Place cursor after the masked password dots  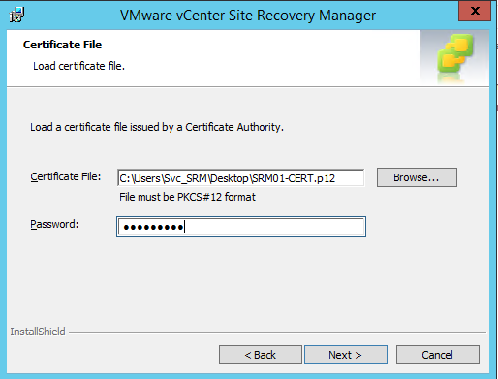tap(185, 227)
